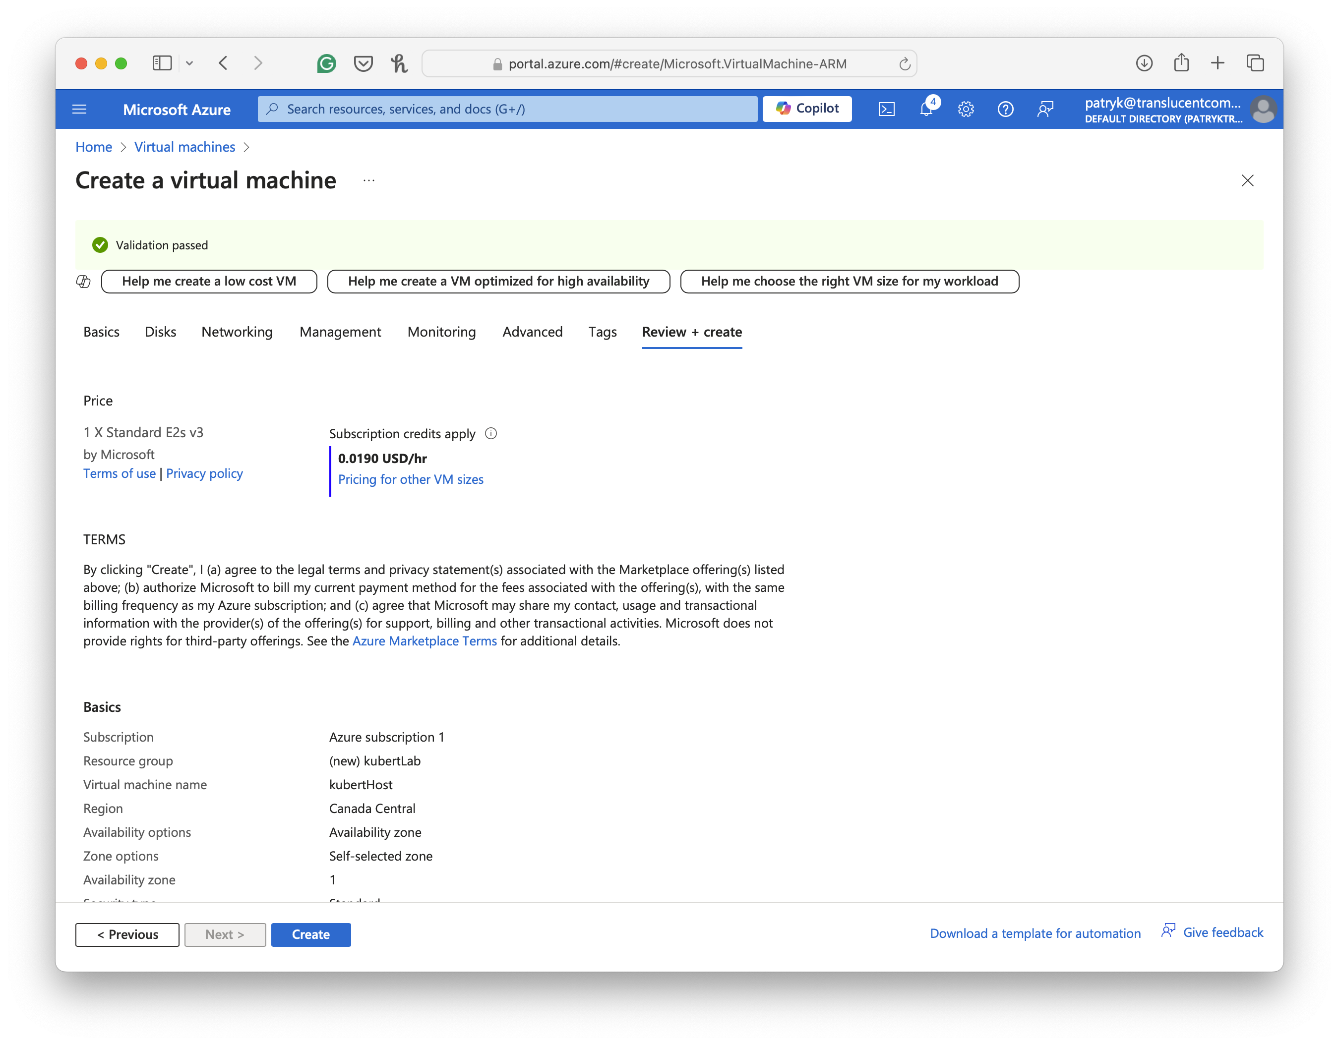Open the Grammarly extension icon

[327, 63]
